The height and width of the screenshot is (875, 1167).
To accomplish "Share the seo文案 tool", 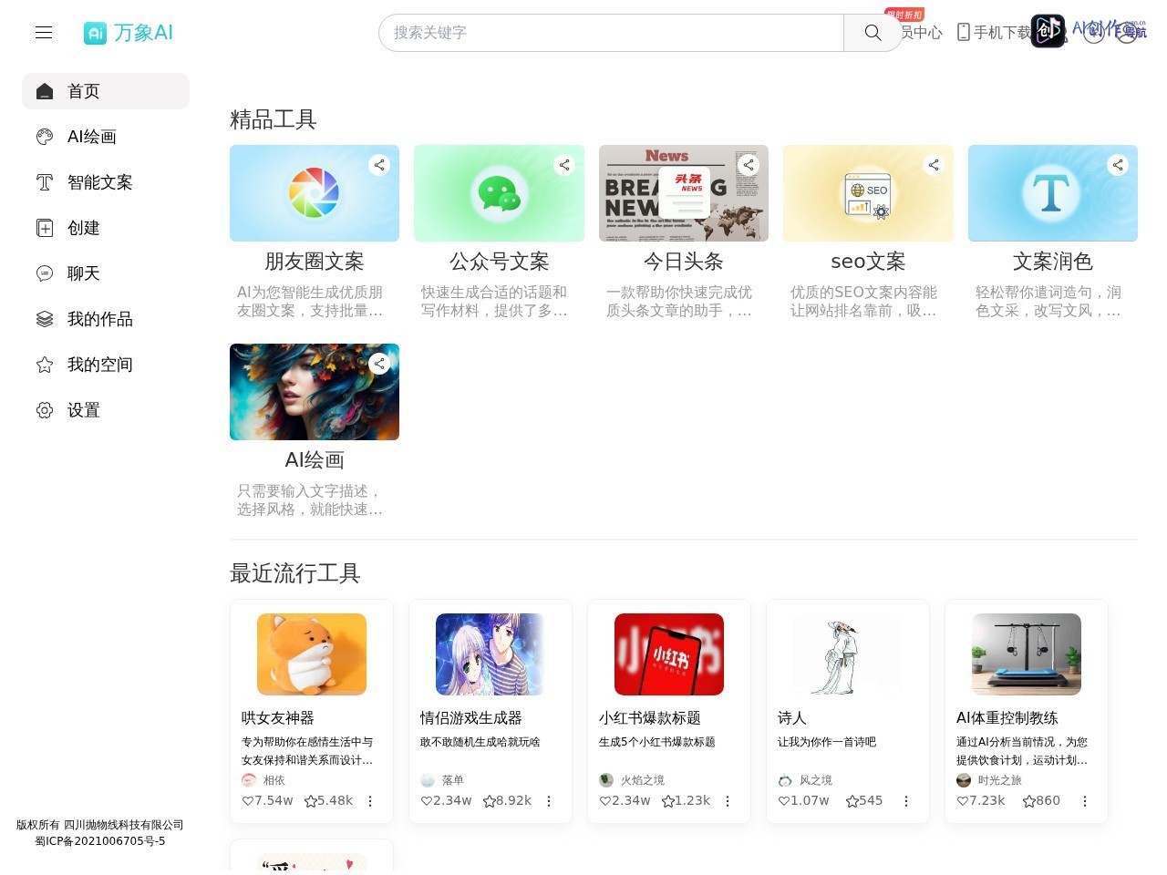I will 934,165.
